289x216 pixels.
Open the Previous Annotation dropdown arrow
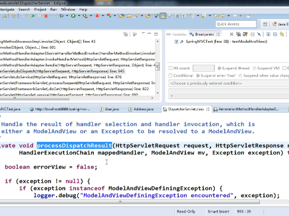[209, 15]
